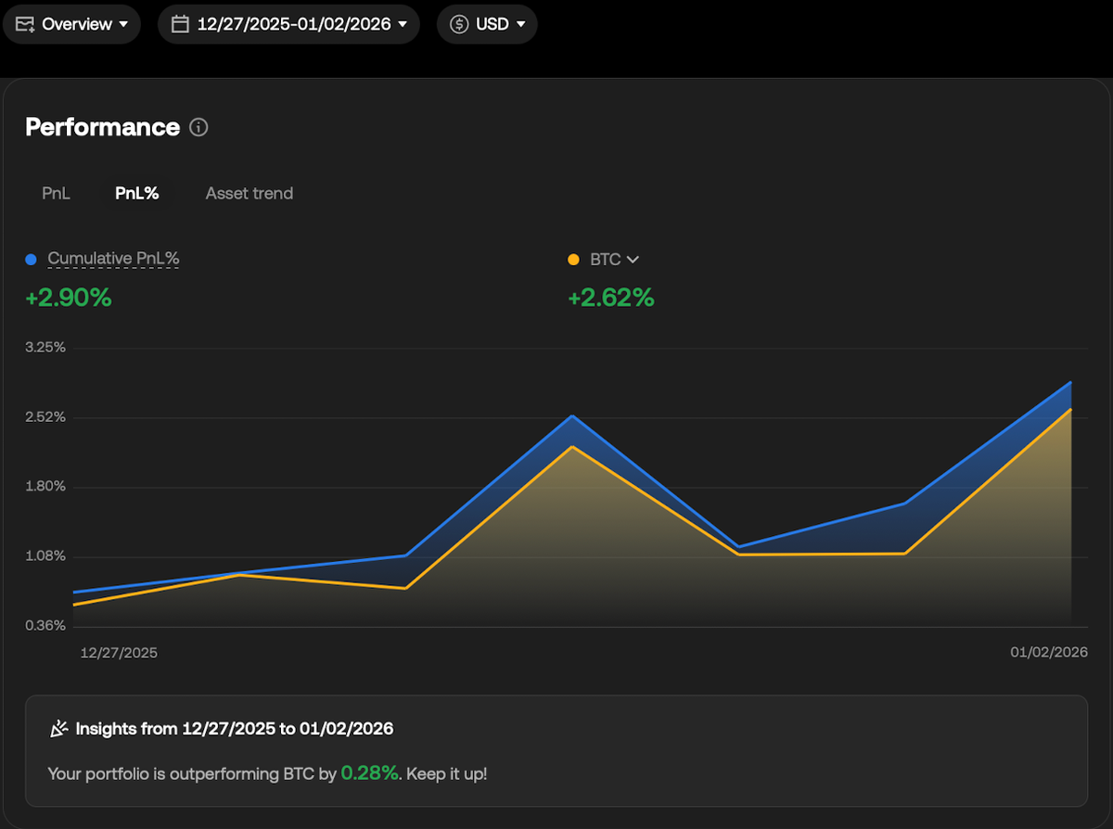
Task: Open the date range 12/27/2025-01/02/2026 picker
Action: tap(288, 24)
